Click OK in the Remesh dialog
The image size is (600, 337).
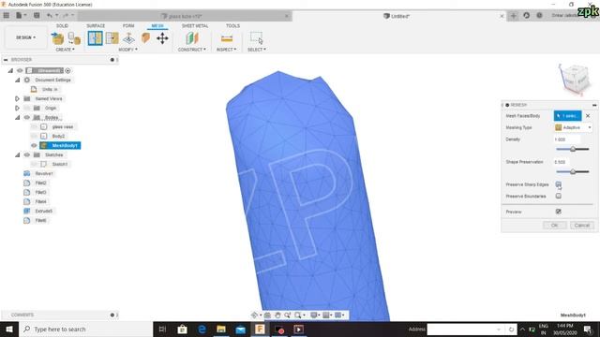(554, 226)
